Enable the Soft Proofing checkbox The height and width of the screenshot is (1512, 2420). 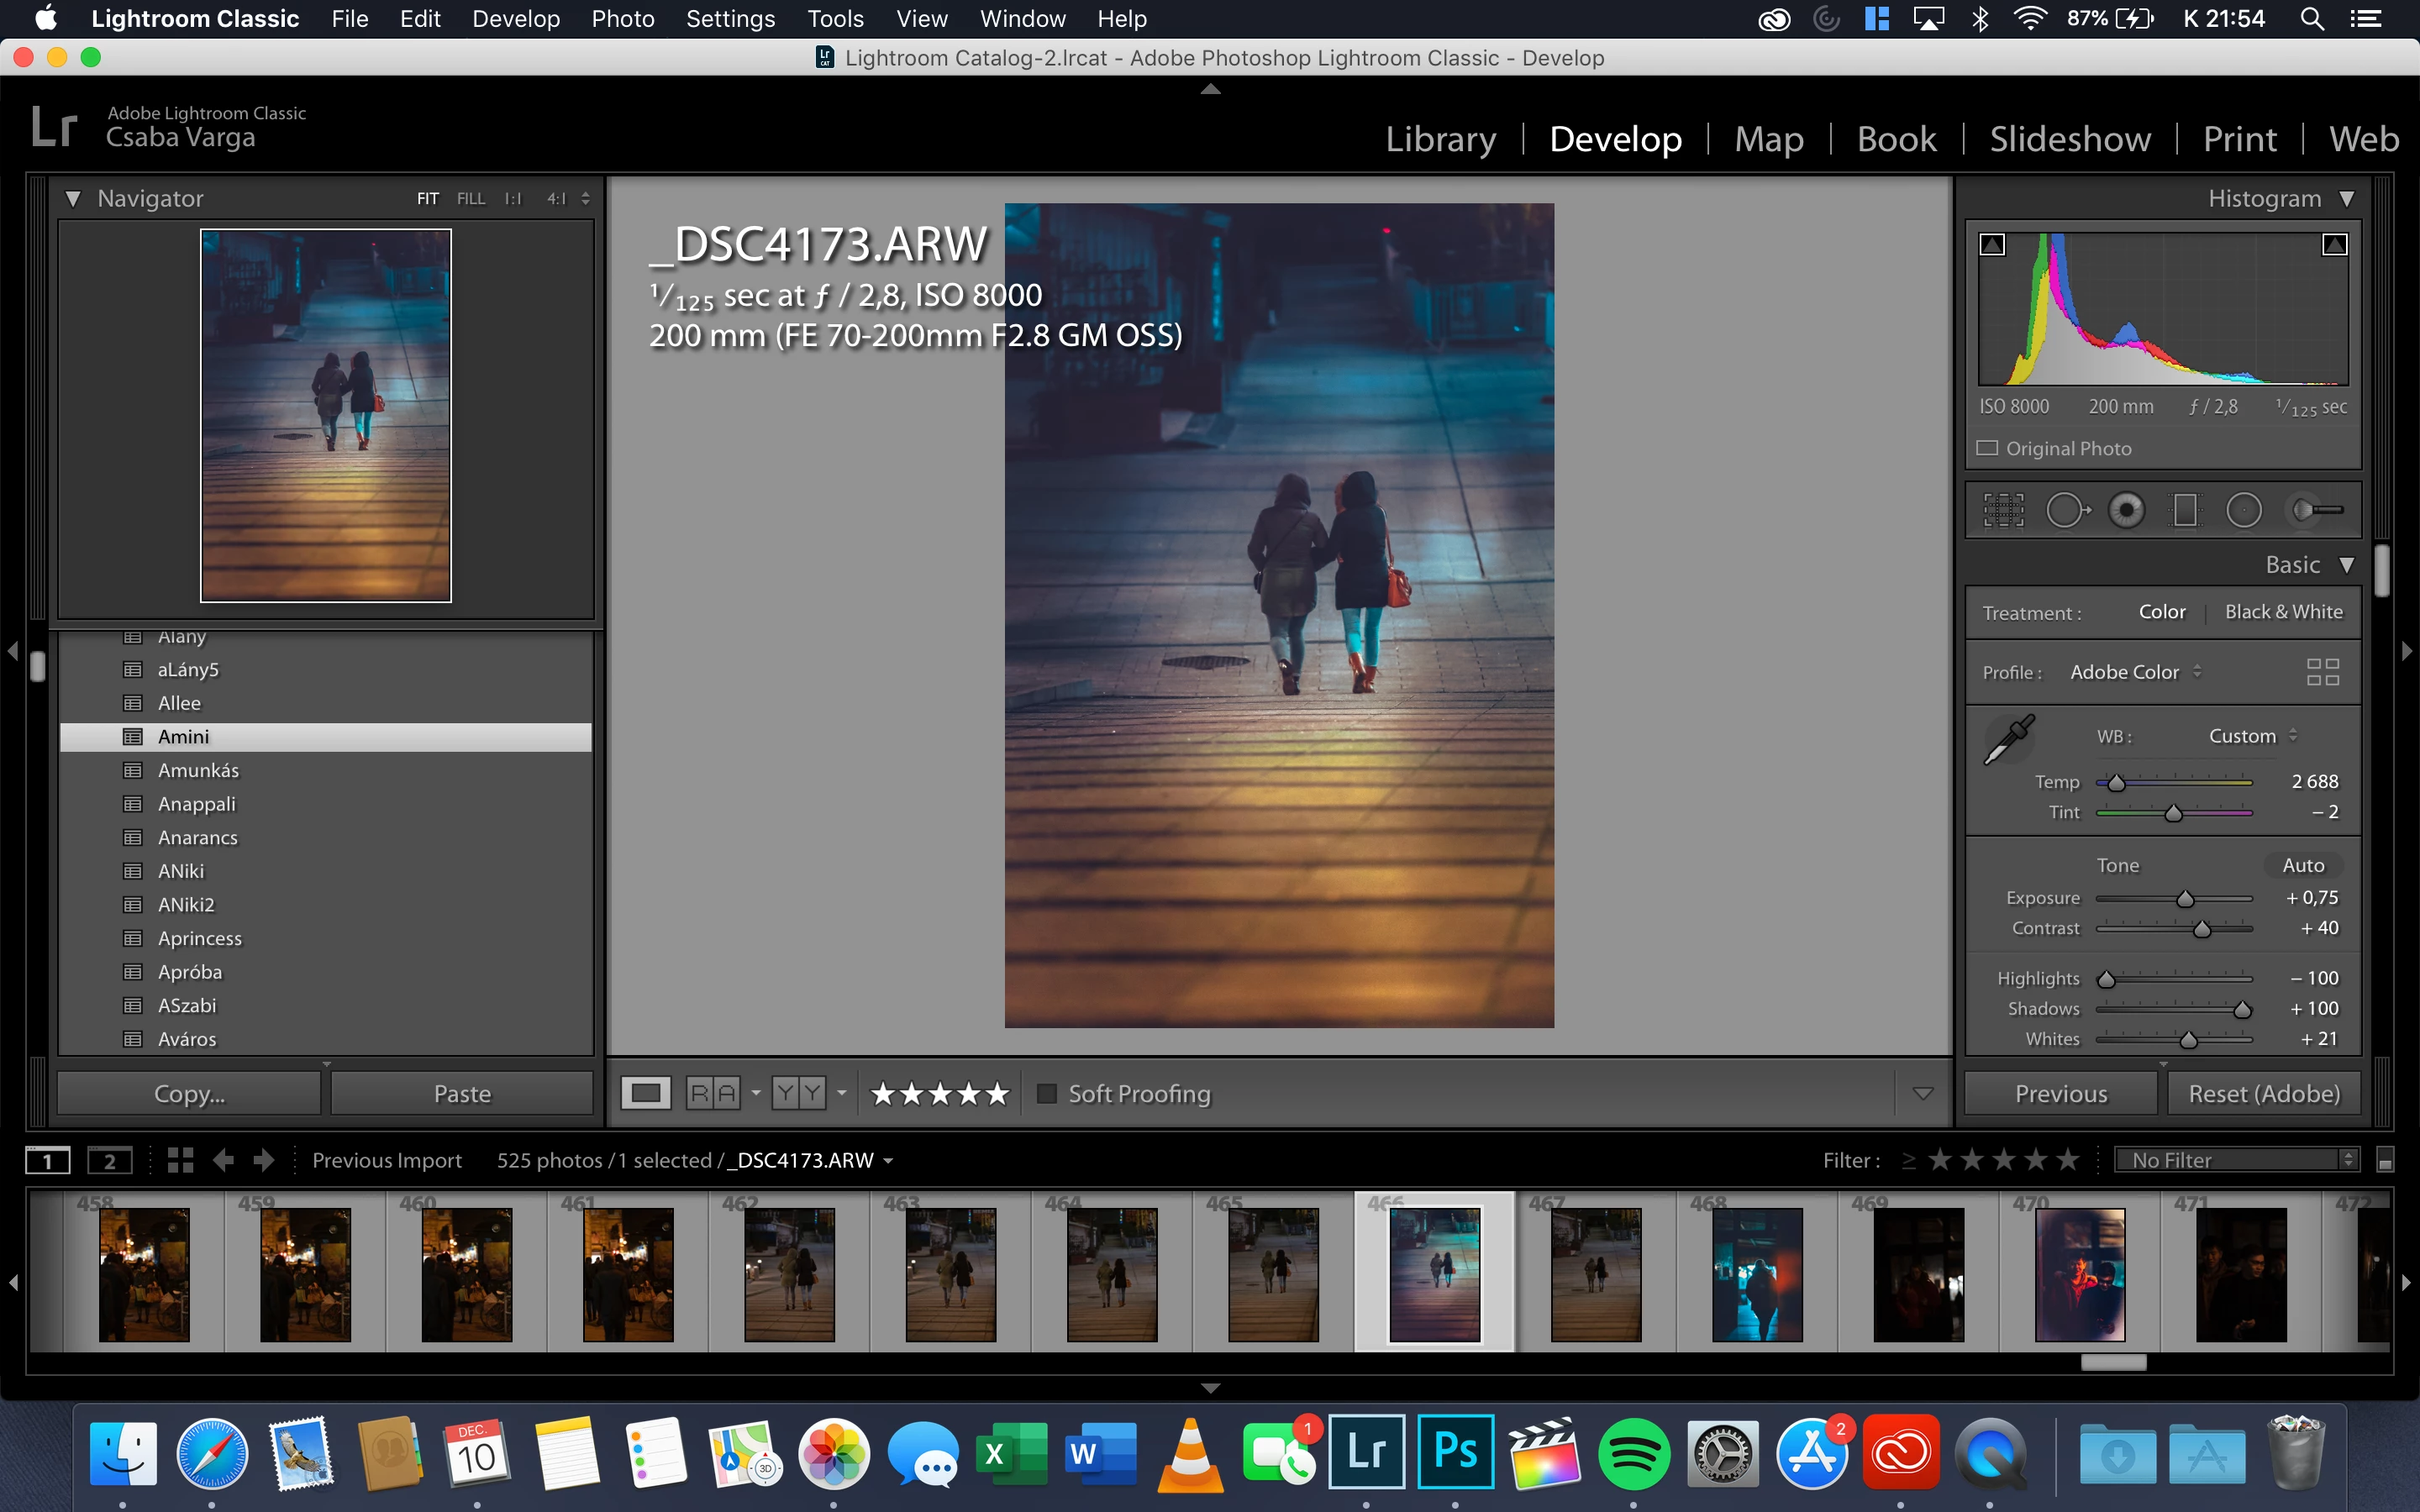coord(1047,1093)
